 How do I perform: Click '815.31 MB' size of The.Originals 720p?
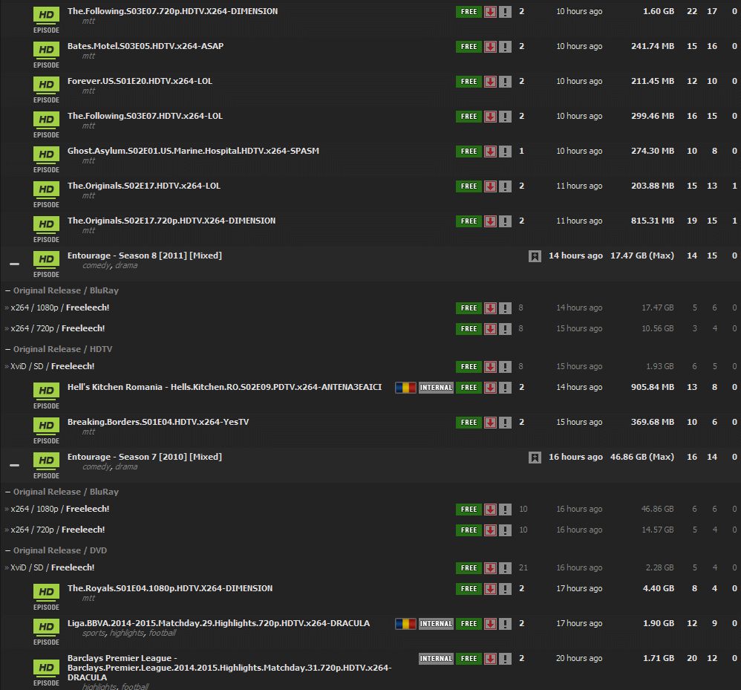653,221
